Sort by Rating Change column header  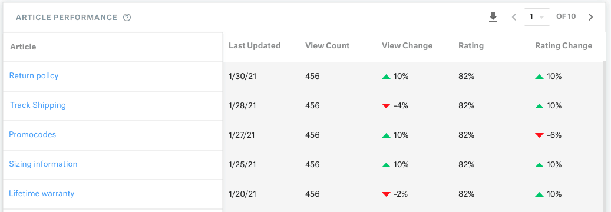[x=563, y=45]
